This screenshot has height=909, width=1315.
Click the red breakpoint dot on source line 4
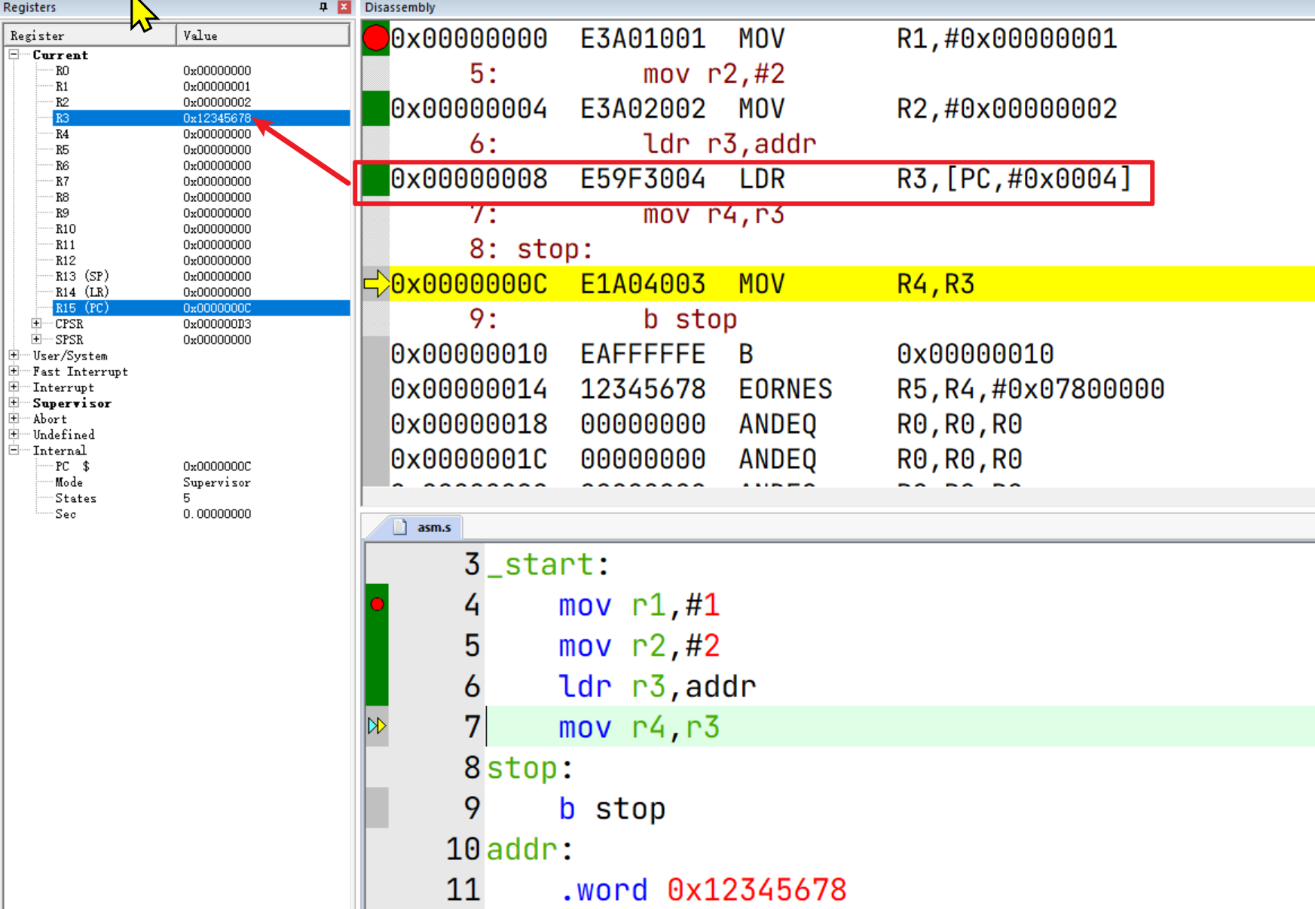pos(378,604)
